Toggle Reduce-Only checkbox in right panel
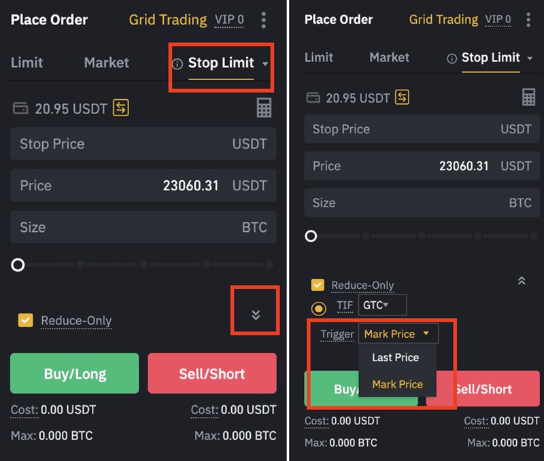This screenshot has width=544, height=461. pyautogui.click(x=318, y=285)
